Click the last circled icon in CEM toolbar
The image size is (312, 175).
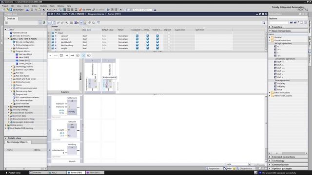[89, 55]
